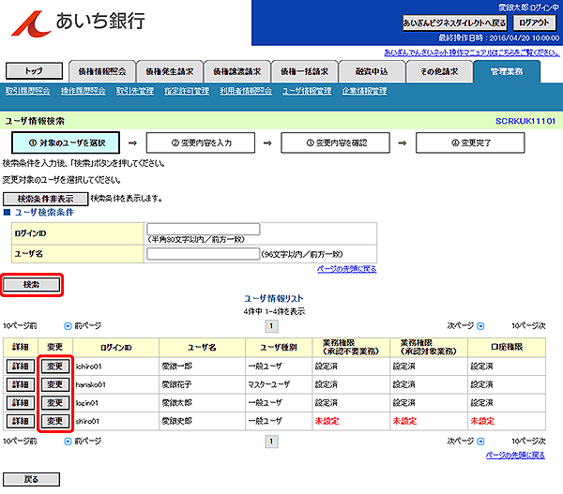Click the previous page arrow icon below the table
The height and width of the screenshot is (494, 563).
tap(68, 441)
